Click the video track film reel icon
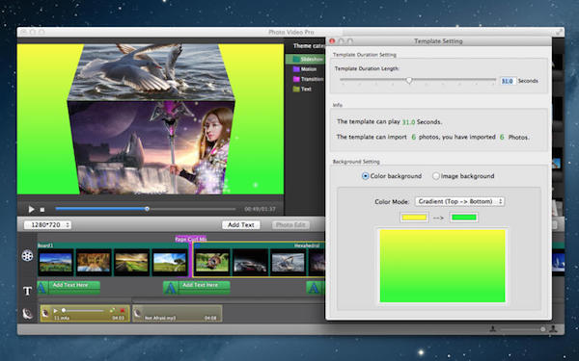 coord(27,255)
